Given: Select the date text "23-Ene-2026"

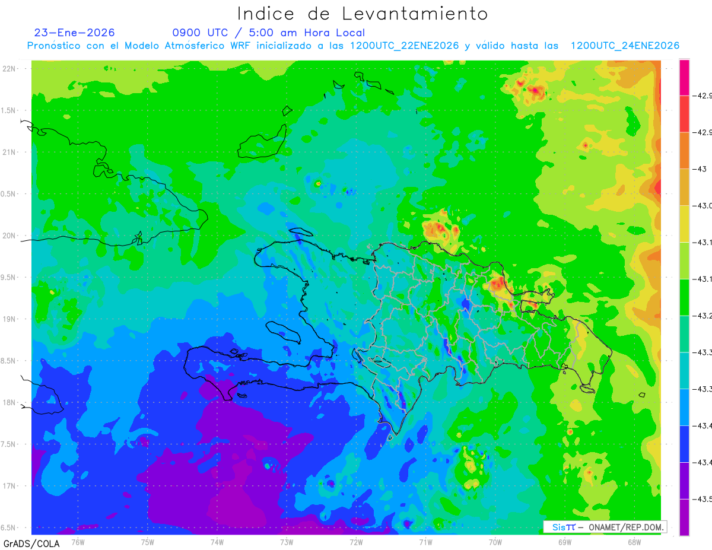Looking at the screenshot, I should (x=75, y=33).
